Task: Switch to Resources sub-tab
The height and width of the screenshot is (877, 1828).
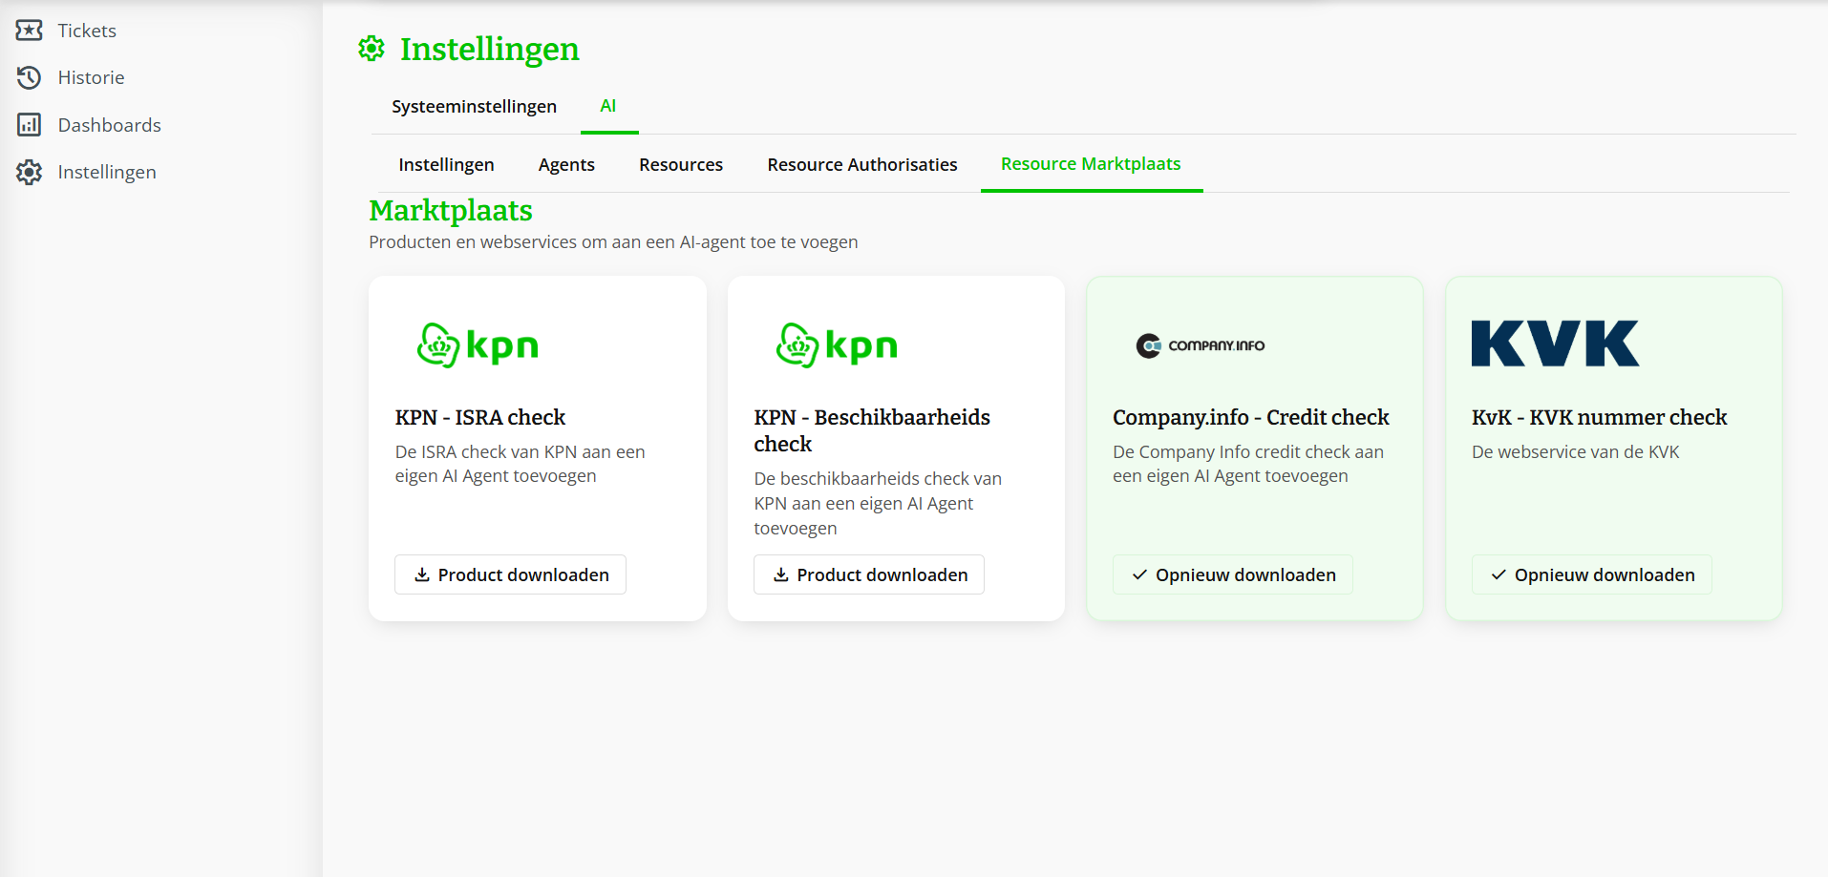Action: (x=681, y=164)
